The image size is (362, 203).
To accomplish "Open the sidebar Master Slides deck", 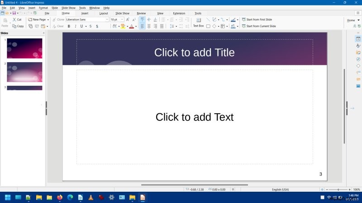I will coord(358,86).
